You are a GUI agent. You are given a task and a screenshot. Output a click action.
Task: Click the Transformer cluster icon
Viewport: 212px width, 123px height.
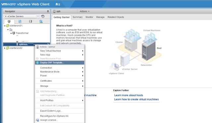[14, 33]
